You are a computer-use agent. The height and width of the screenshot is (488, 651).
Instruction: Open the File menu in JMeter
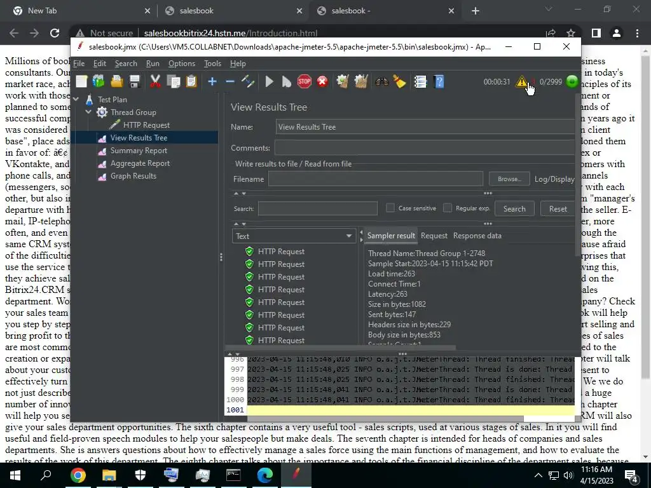coord(79,64)
